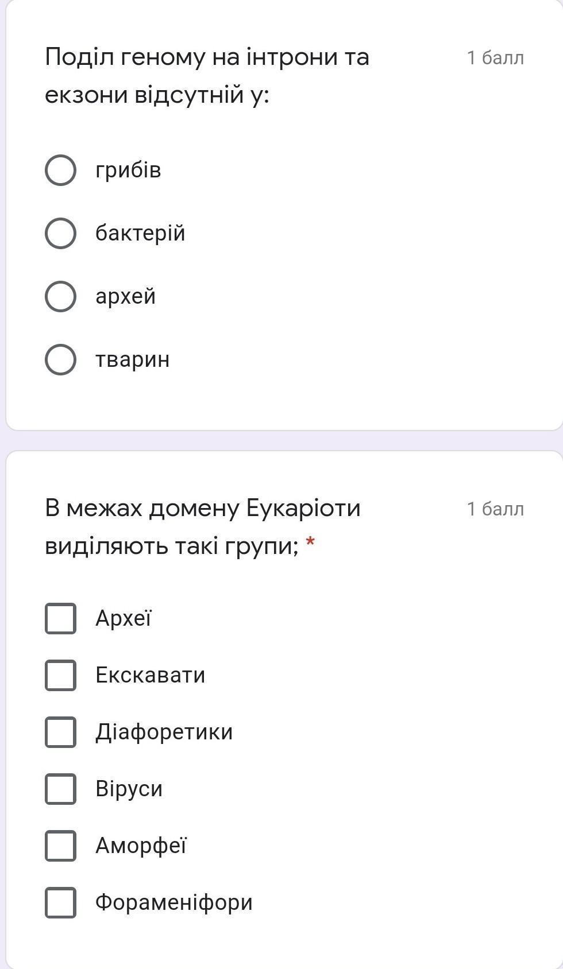Choose the бактерій radio option
The image size is (563, 969).
pyautogui.click(x=60, y=234)
